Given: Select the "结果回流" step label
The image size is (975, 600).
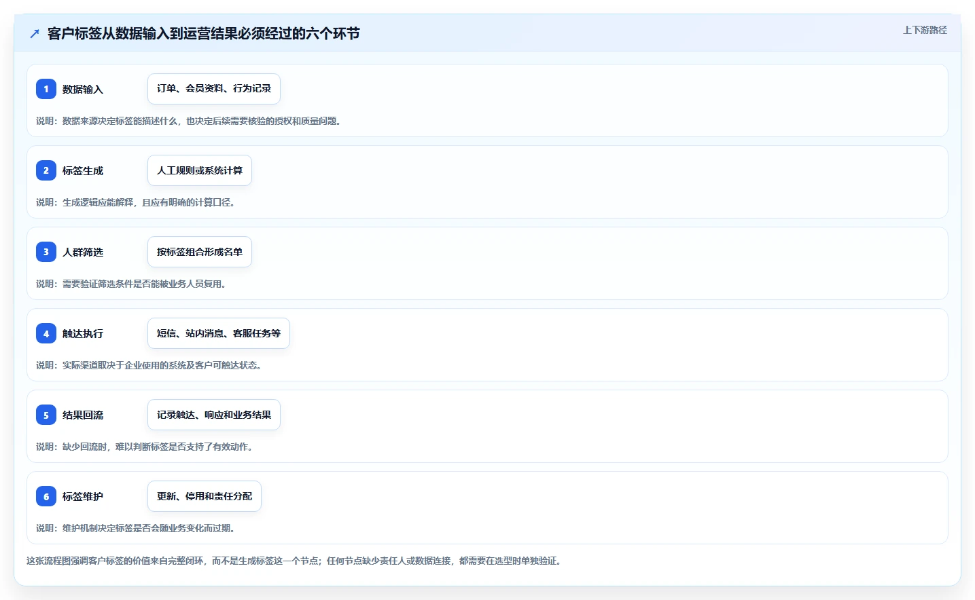Looking at the screenshot, I should coord(83,415).
